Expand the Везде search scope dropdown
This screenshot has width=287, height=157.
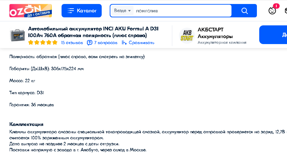click(x=122, y=11)
